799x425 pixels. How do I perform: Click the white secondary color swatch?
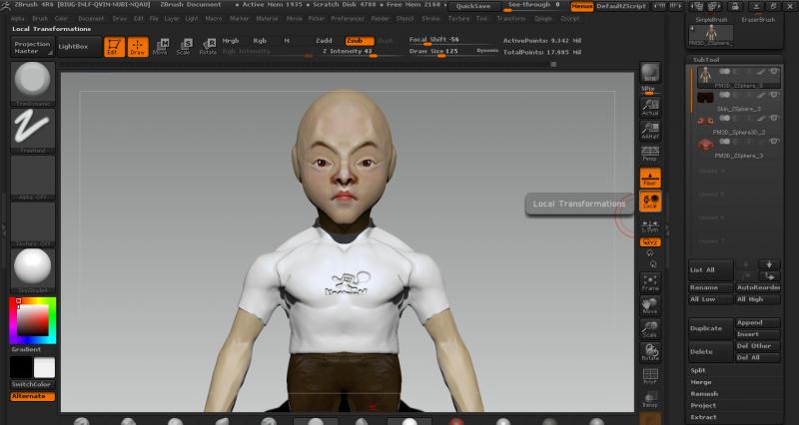(x=44, y=367)
